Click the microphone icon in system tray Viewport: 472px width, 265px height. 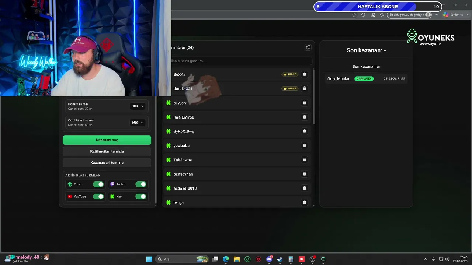[x=433, y=259]
